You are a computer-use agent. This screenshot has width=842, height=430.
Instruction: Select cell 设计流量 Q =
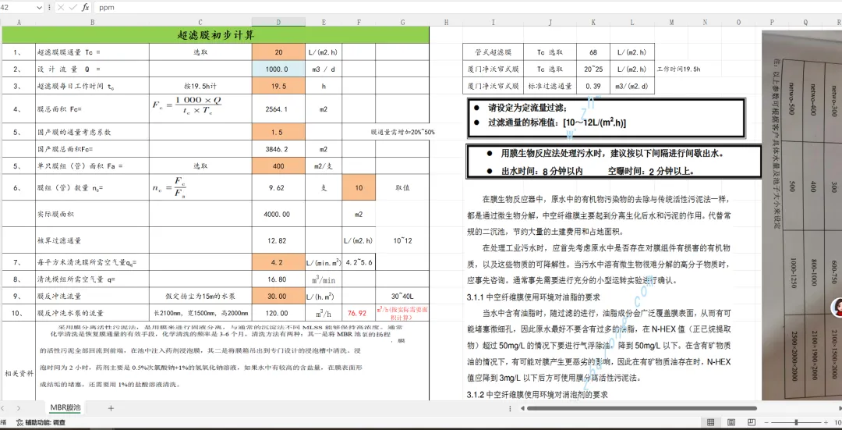pyautogui.click(x=92, y=69)
